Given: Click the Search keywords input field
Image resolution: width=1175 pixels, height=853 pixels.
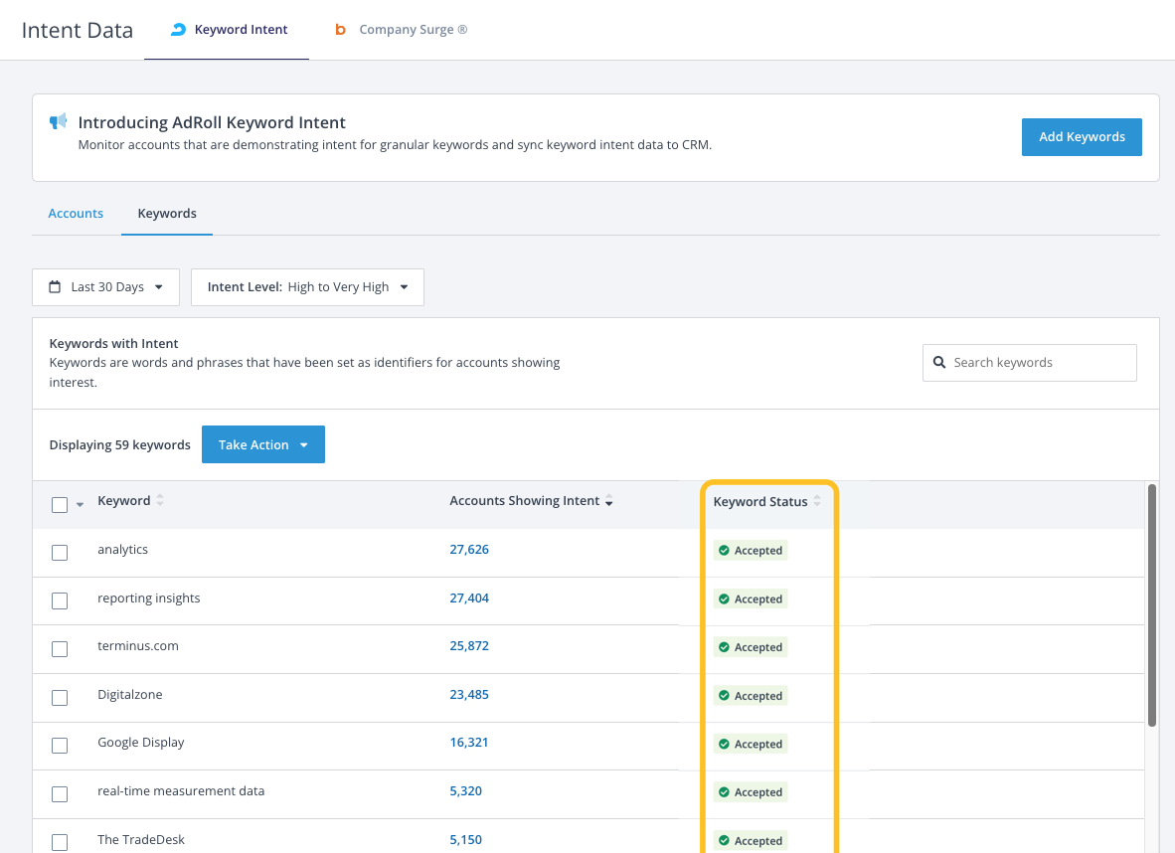Looking at the screenshot, I should point(1039,363).
